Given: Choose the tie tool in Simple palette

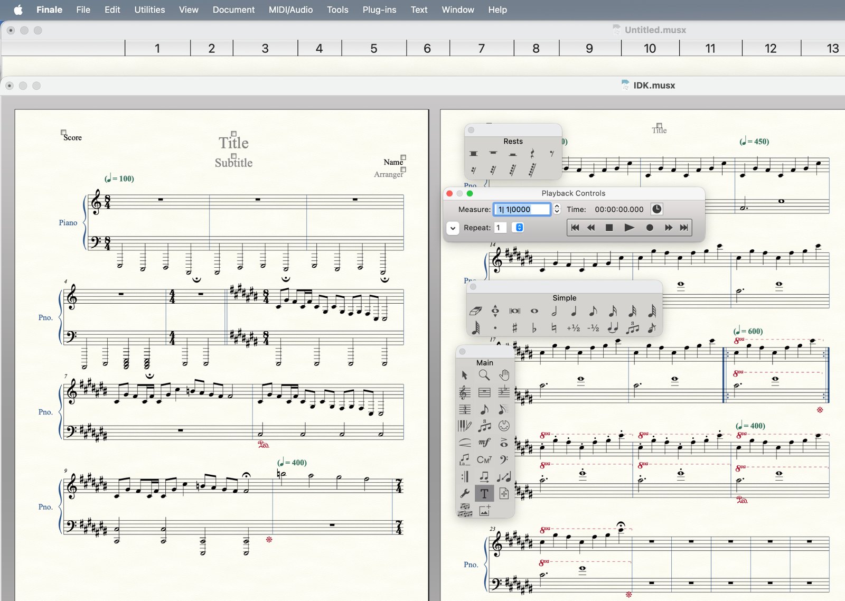Looking at the screenshot, I should click(613, 328).
